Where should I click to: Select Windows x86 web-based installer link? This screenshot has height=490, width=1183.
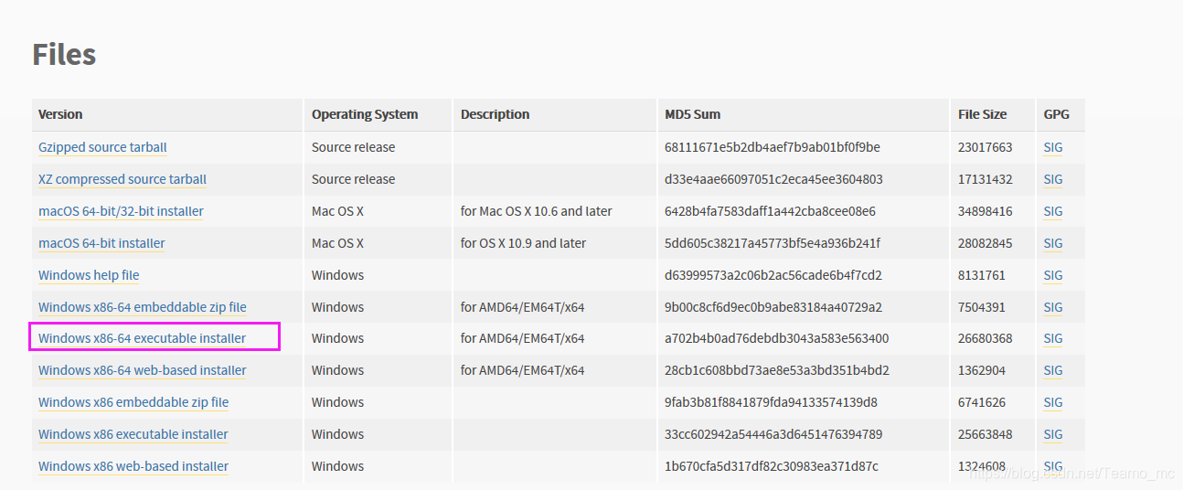(x=133, y=466)
